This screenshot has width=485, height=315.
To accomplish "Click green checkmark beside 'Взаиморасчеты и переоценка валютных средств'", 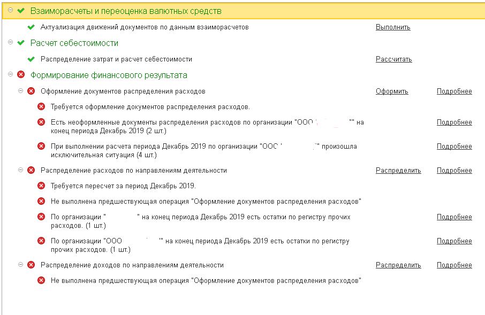I will [x=21, y=11].
